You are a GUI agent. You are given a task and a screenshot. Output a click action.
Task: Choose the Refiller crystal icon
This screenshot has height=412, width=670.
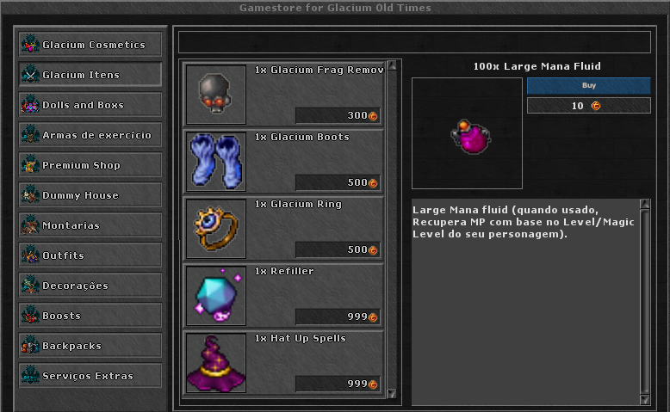pos(216,295)
